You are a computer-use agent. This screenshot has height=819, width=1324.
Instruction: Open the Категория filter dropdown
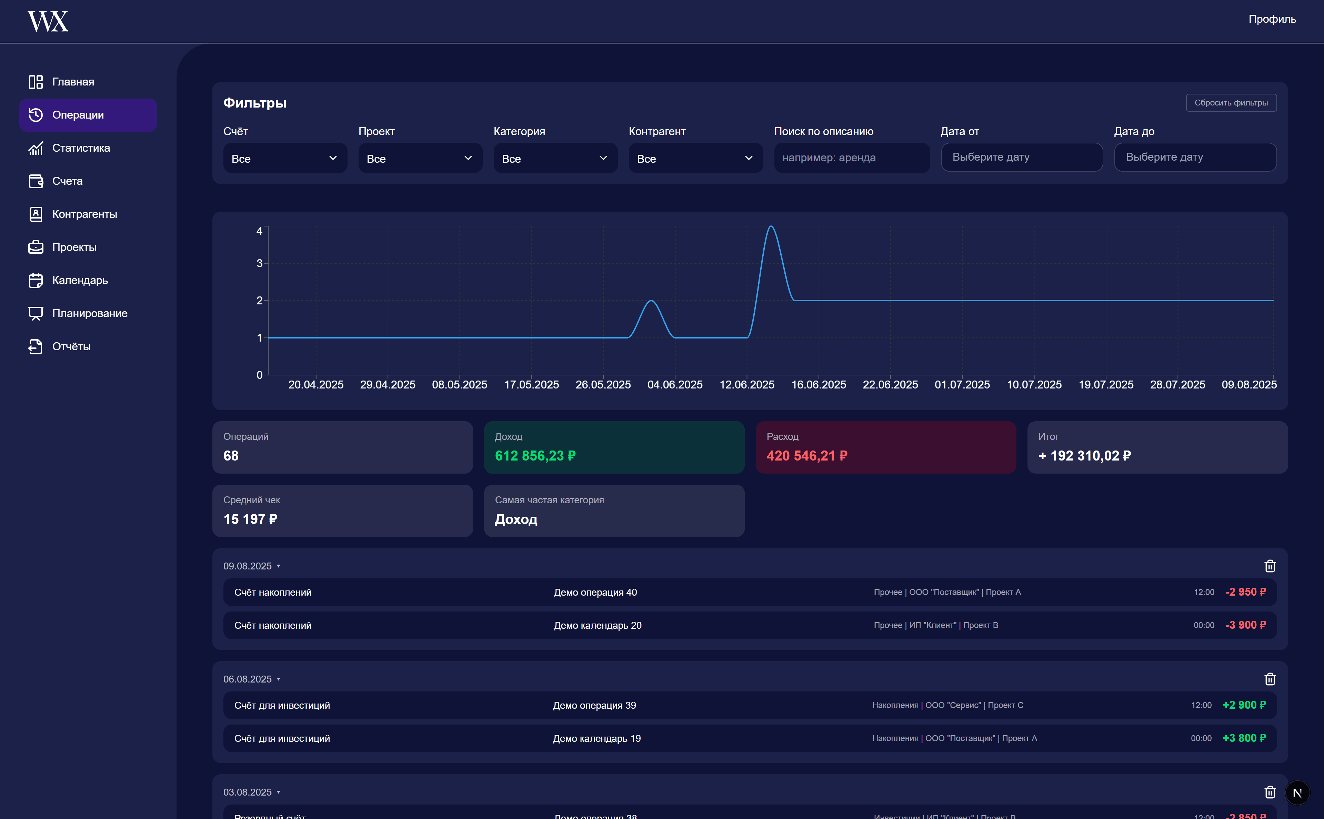(555, 158)
